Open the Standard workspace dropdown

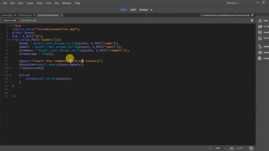coord(233,3)
